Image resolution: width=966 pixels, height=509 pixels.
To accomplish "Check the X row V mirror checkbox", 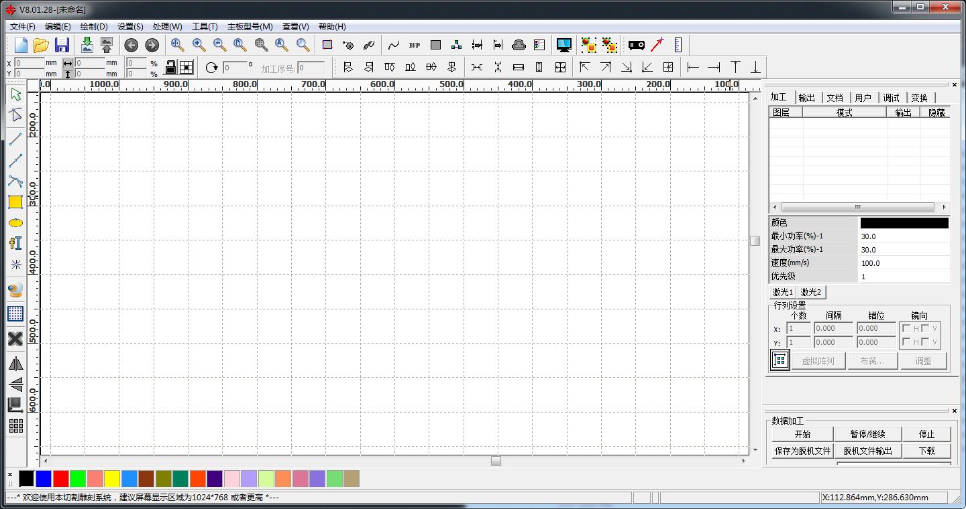I will coord(925,328).
